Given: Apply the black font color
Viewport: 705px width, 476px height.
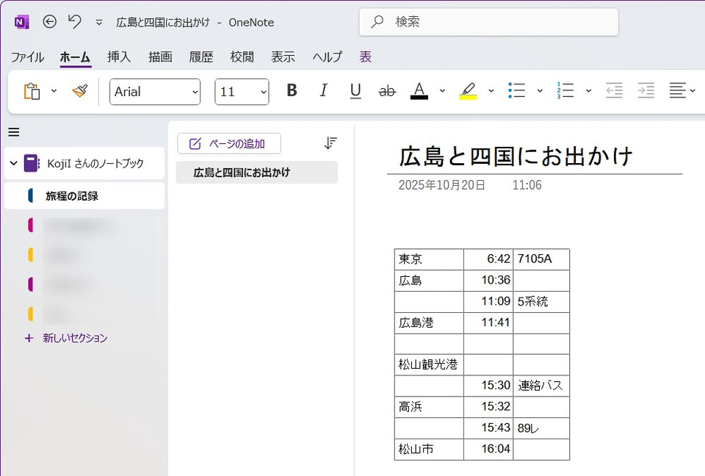Looking at the screenshot, I should [x=419, y=91].
